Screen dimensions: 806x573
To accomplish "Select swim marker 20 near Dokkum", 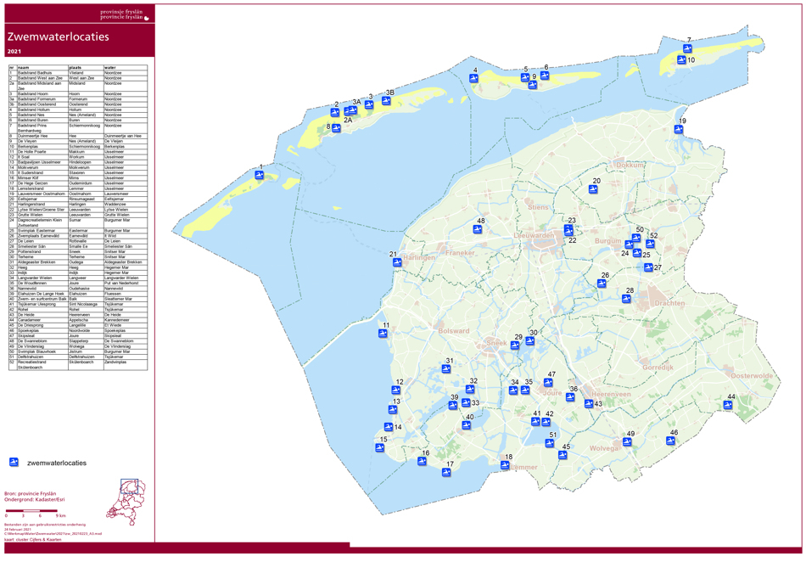I will click(x=593, y=189).
